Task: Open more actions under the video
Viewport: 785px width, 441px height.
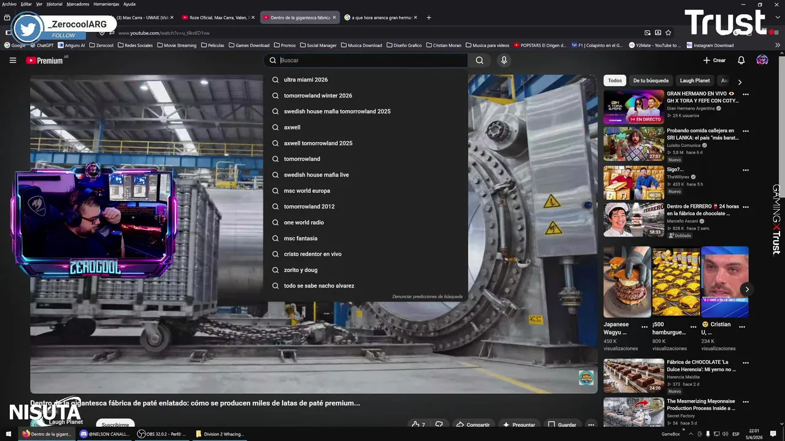Action: coord(591,424)
